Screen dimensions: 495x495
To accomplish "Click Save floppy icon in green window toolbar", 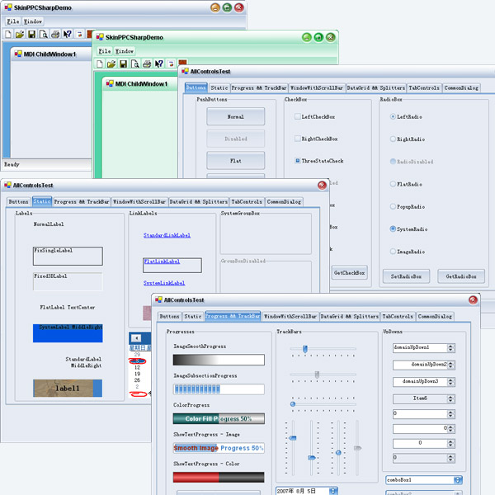I will pyautogui.click(x=123, y=64).
